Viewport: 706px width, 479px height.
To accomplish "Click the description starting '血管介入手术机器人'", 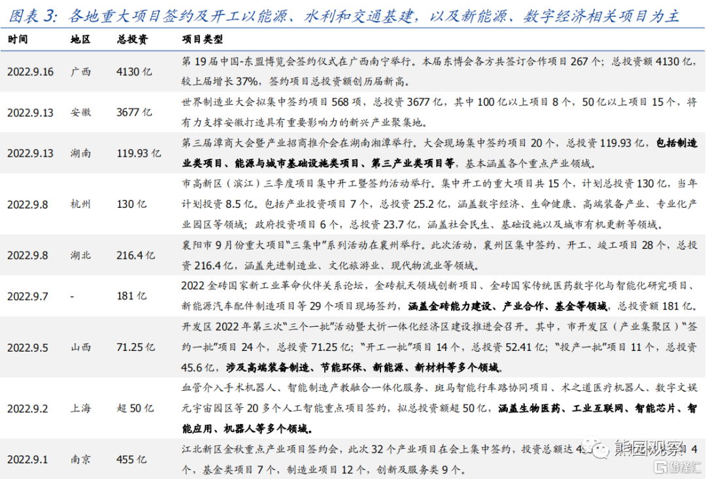I will tap(439, 409).
